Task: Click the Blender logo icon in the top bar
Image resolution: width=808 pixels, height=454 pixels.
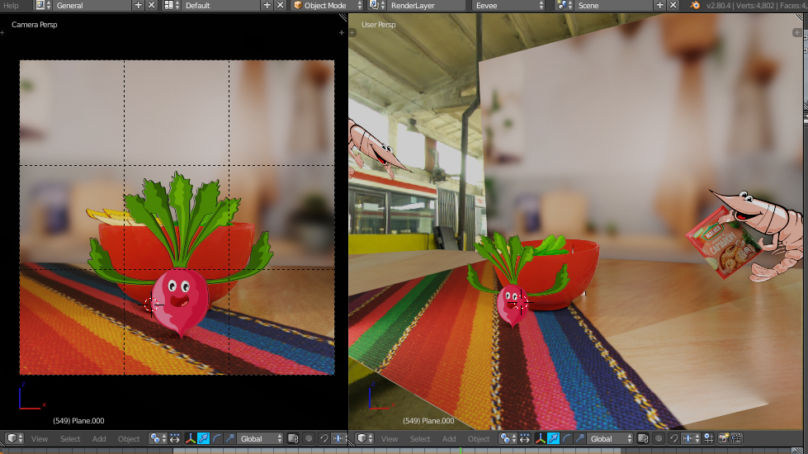Action: point(695,6)
